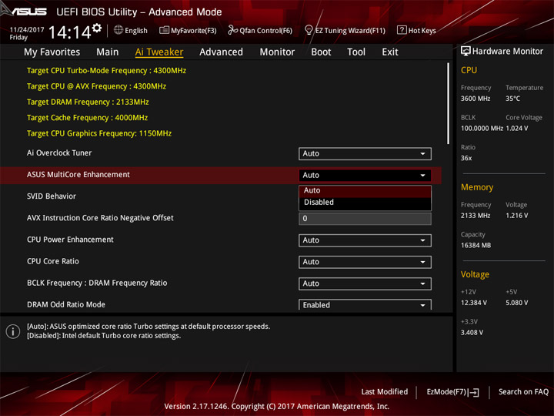Click Core Voltage value 1.024 V
Viewport: 554px width, 416px height.
[x=516, y=129]
